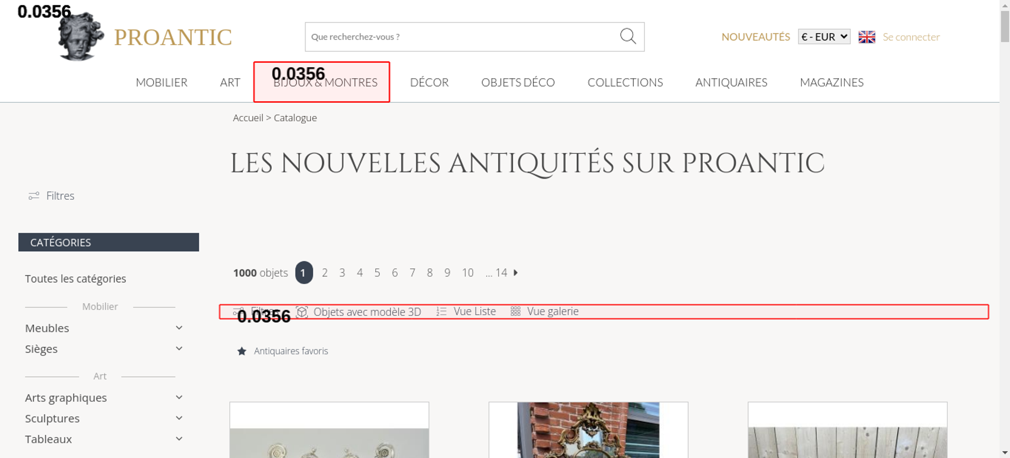This screenshot has height=458, width=1010.
Task: Go to next pages with arrow icon
Action: pos(516,273)
